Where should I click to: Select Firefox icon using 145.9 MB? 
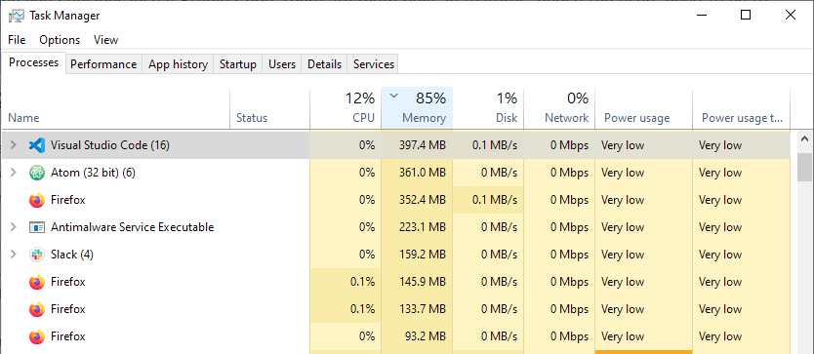[x=37, y=282]
